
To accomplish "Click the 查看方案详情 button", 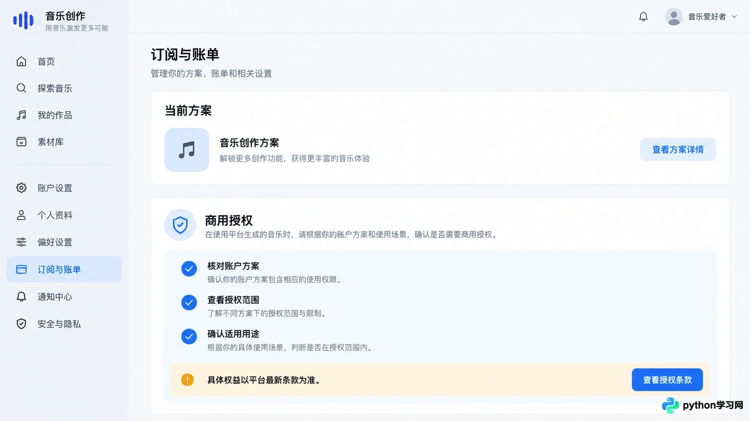I will pos(678,150).
